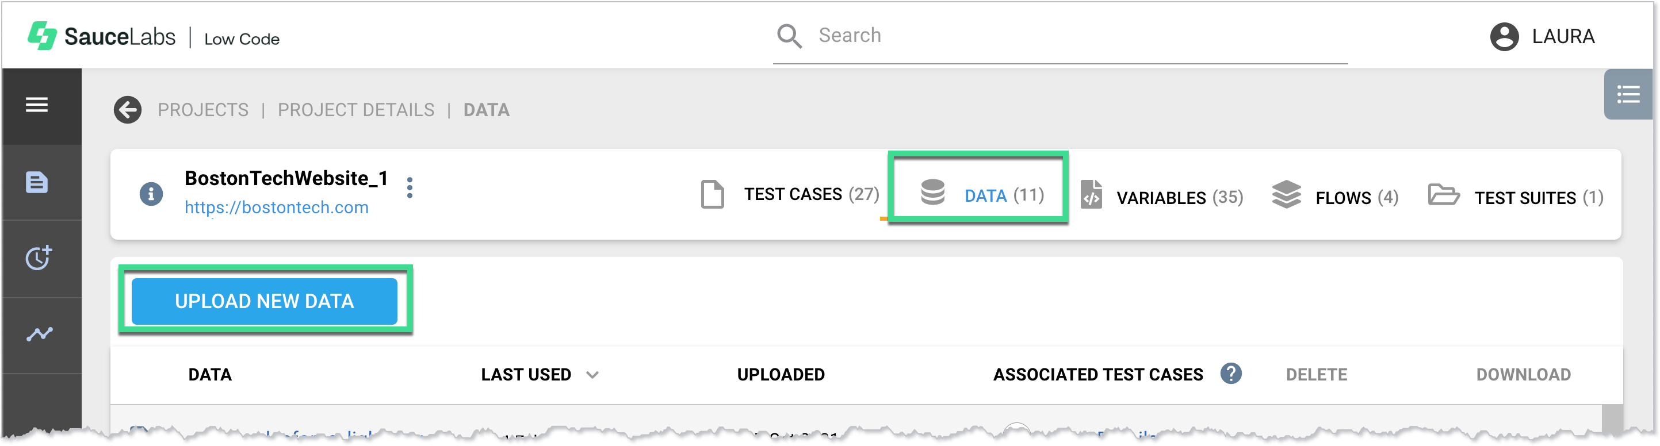Click the Upload New Data button
Image resolution: width=1660 pixels, height=446 pixels.
[x=264, y=301]
